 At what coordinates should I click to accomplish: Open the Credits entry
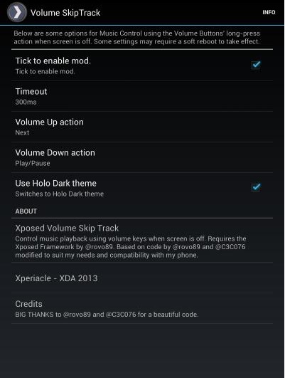pyautogui.click(x=142, y=308)
